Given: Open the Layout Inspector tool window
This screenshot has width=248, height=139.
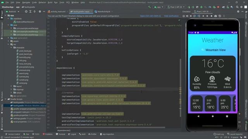Looking at the screenshot, I should coord(235,134).
